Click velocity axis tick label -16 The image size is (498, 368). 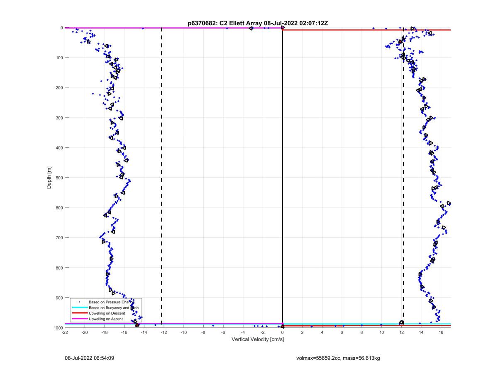tap(124, 332)
